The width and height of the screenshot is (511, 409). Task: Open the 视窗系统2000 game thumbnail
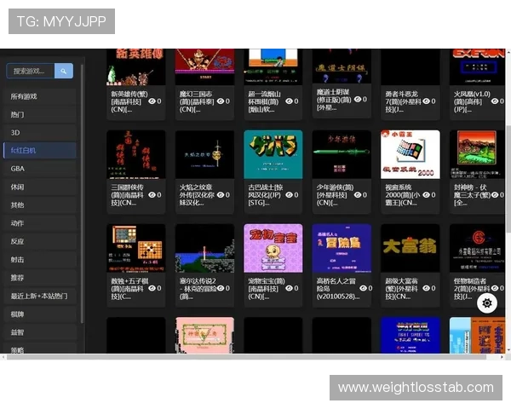(410, 154)
